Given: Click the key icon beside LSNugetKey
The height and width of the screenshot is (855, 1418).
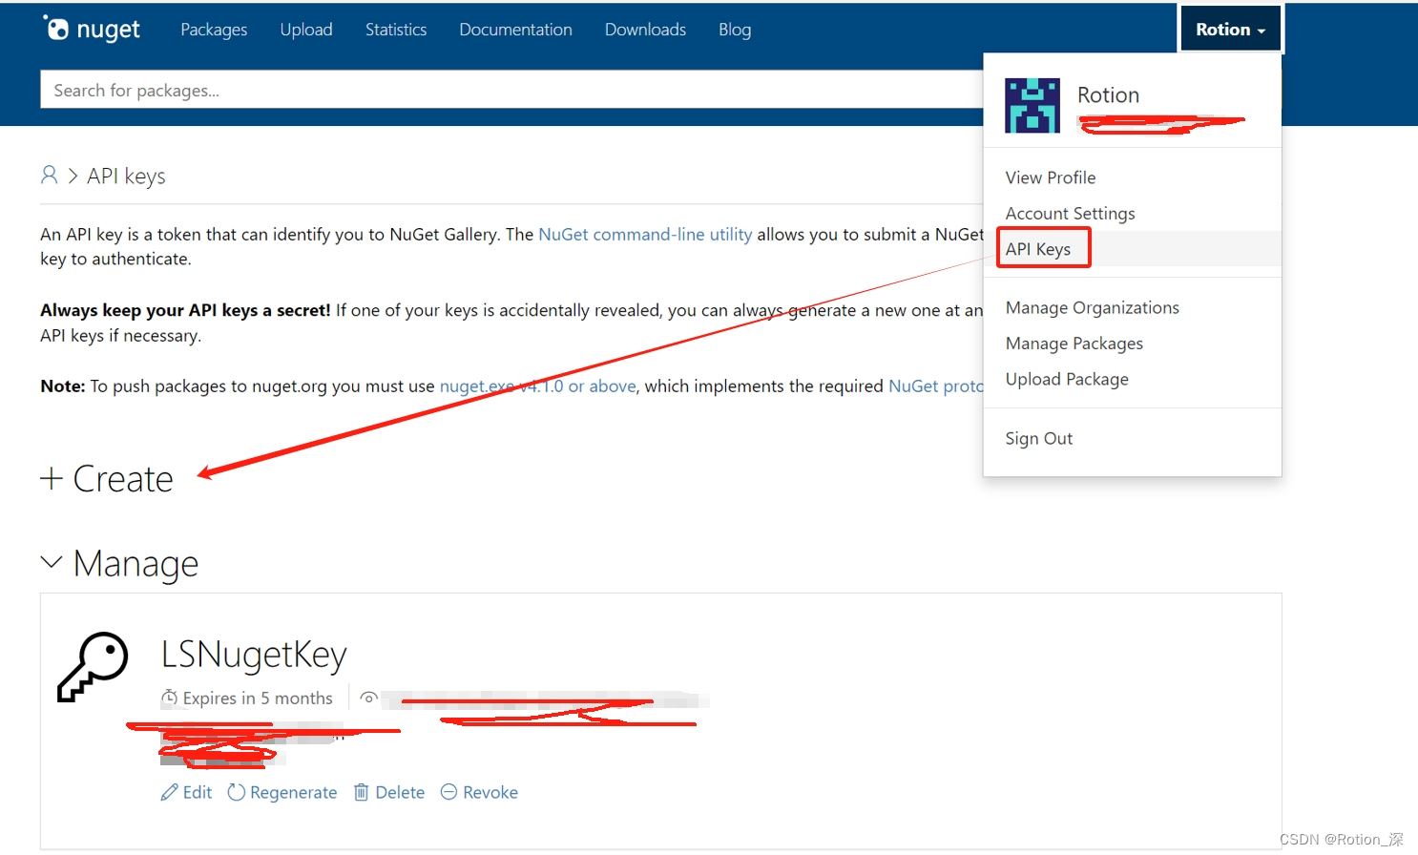Looking at the screenshot, I should coord(93,667).
